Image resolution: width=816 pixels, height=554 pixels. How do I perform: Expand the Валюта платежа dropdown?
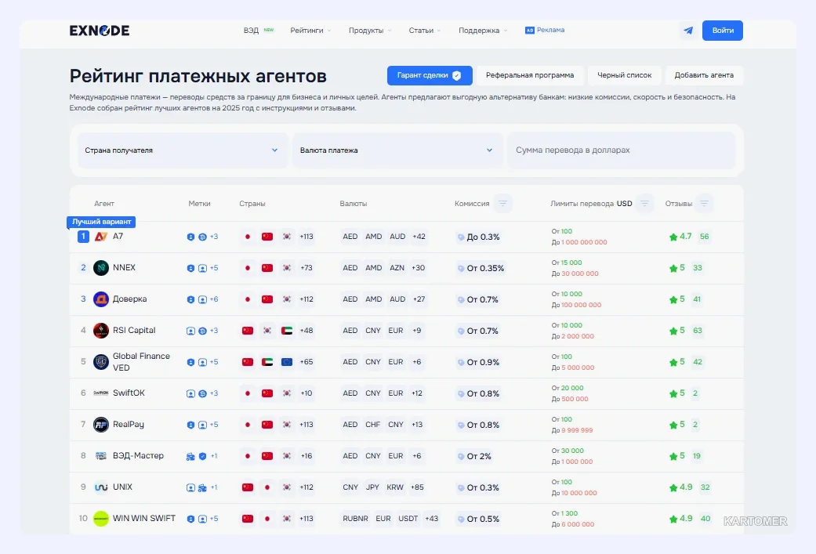tap(397, 150)
